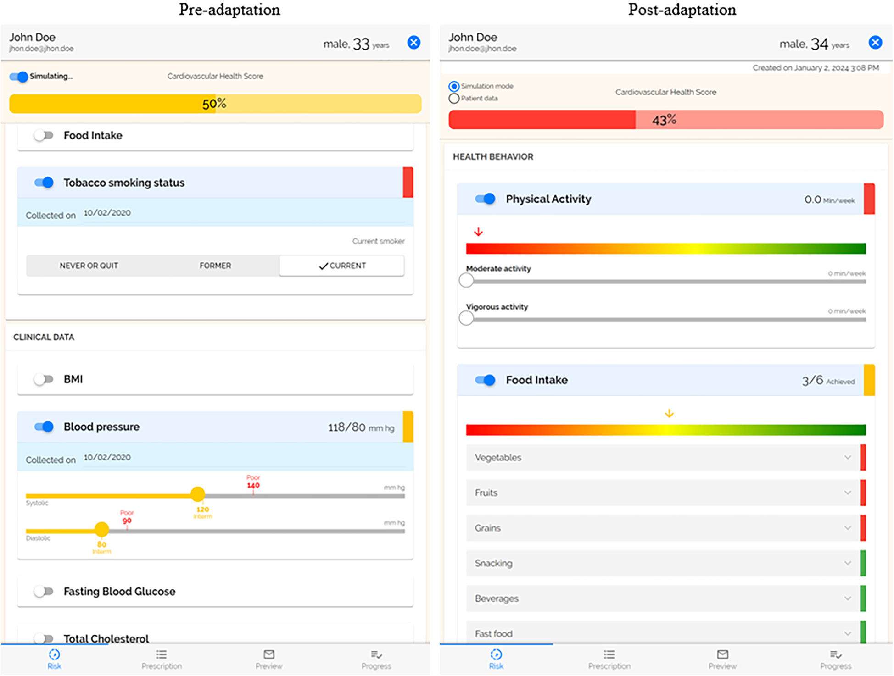Screen dimensions: 894x676
Task: Open Progress checklist icon in left panel
Action: click(376, 654)
